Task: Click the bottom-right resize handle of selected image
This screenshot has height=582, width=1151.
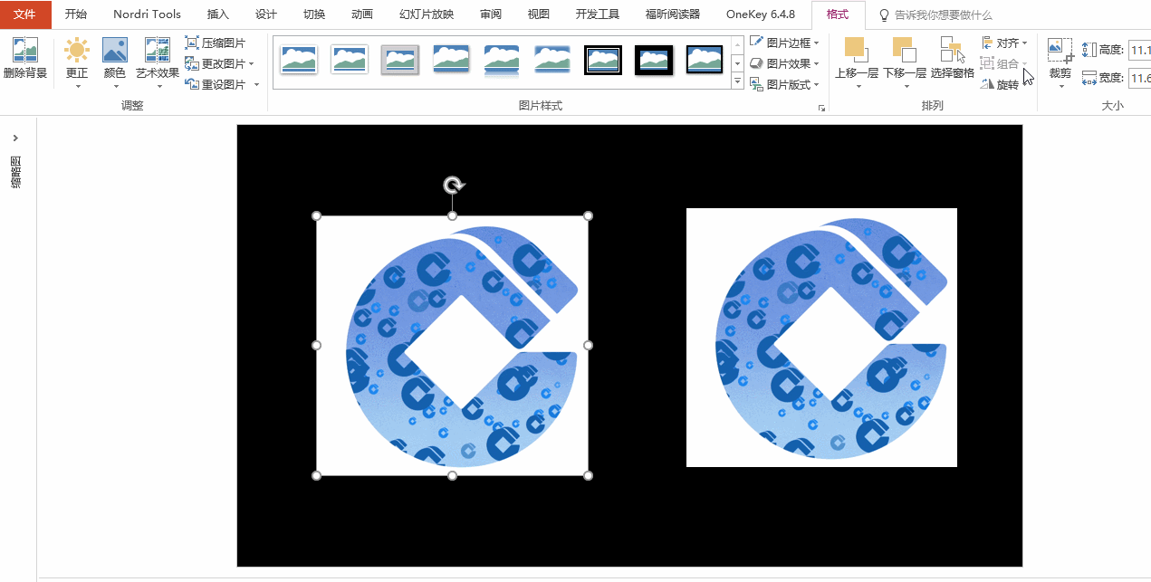Action: pyautogui.click(x=589, y=476)
